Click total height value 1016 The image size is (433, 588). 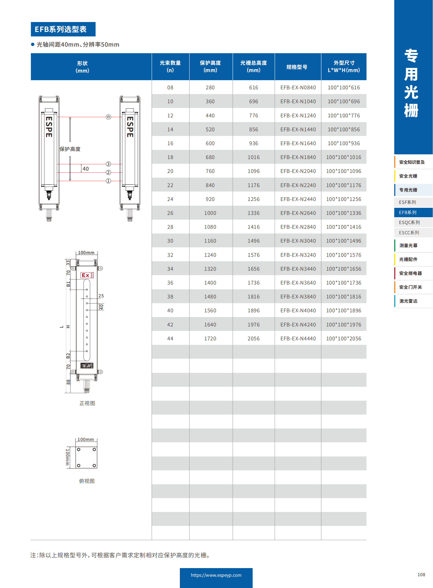[x=254, y=157]
